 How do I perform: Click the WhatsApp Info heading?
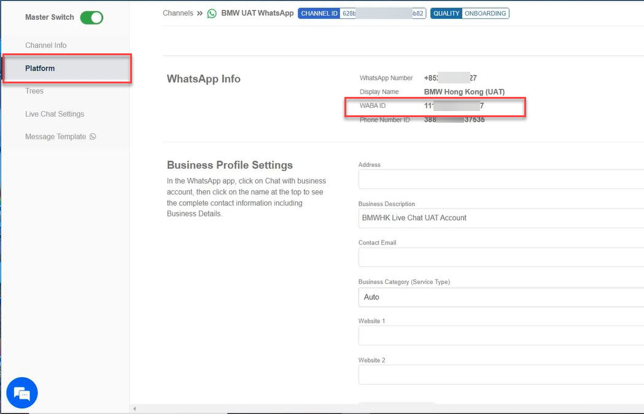point(203,79)
